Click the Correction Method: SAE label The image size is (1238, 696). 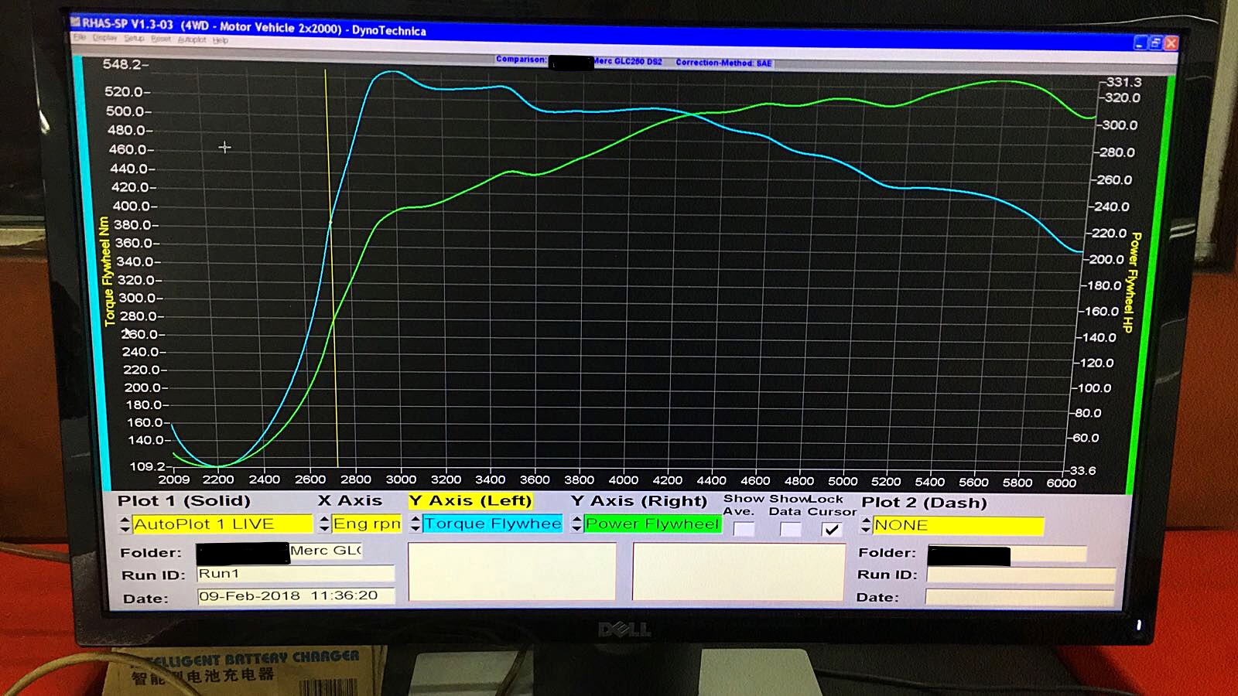[x=723, y=63]
